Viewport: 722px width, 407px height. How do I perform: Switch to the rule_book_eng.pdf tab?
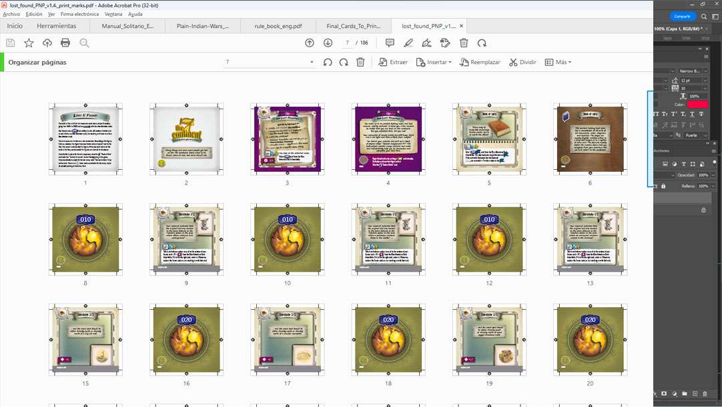278,26
